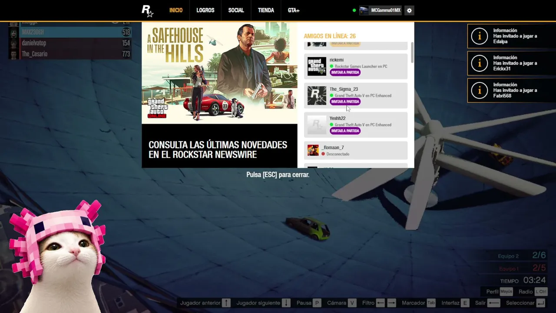Click rickemi's Grand Theft Auto V avatar

tap(317, 66)
